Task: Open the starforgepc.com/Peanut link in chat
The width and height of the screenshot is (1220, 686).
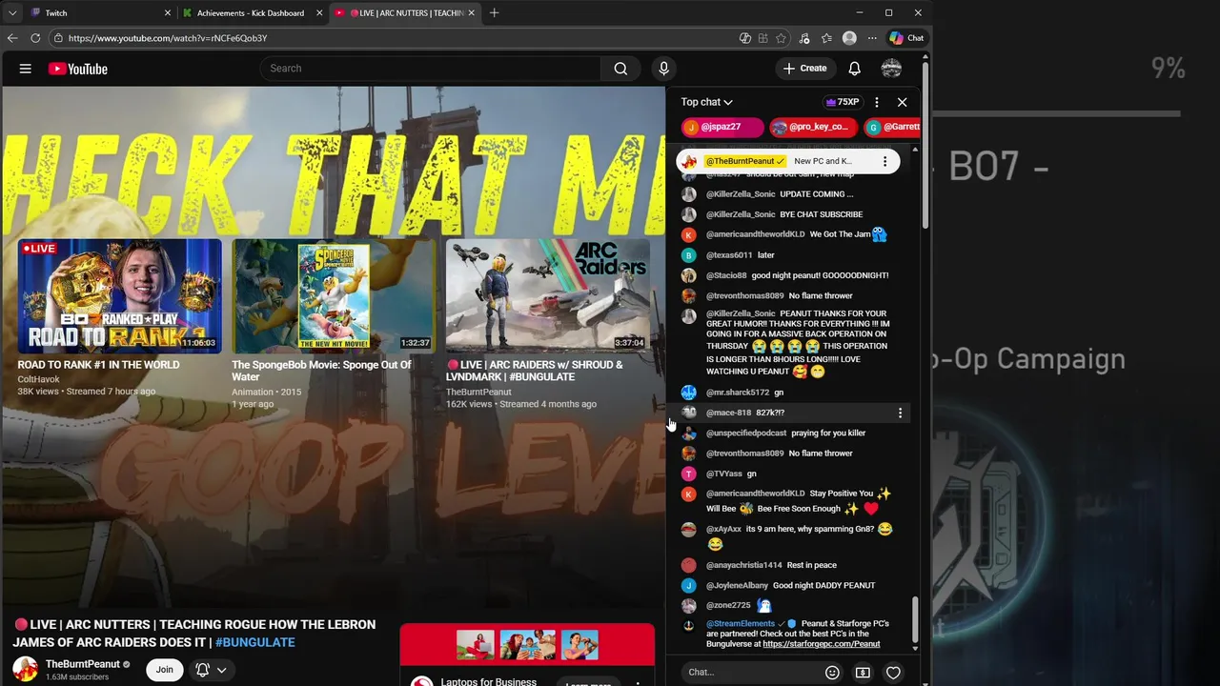Action: (821, 644)
